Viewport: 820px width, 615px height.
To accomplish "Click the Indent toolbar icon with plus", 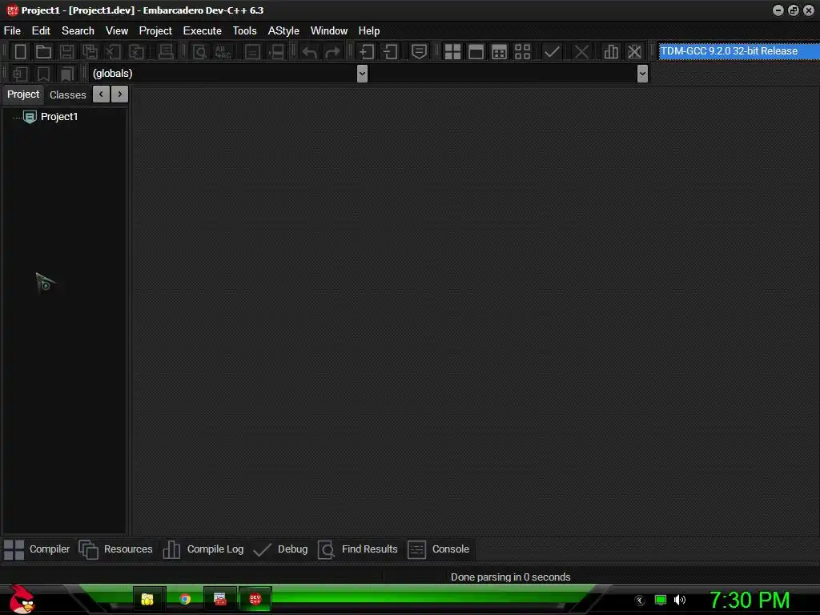I will (367, 52).
